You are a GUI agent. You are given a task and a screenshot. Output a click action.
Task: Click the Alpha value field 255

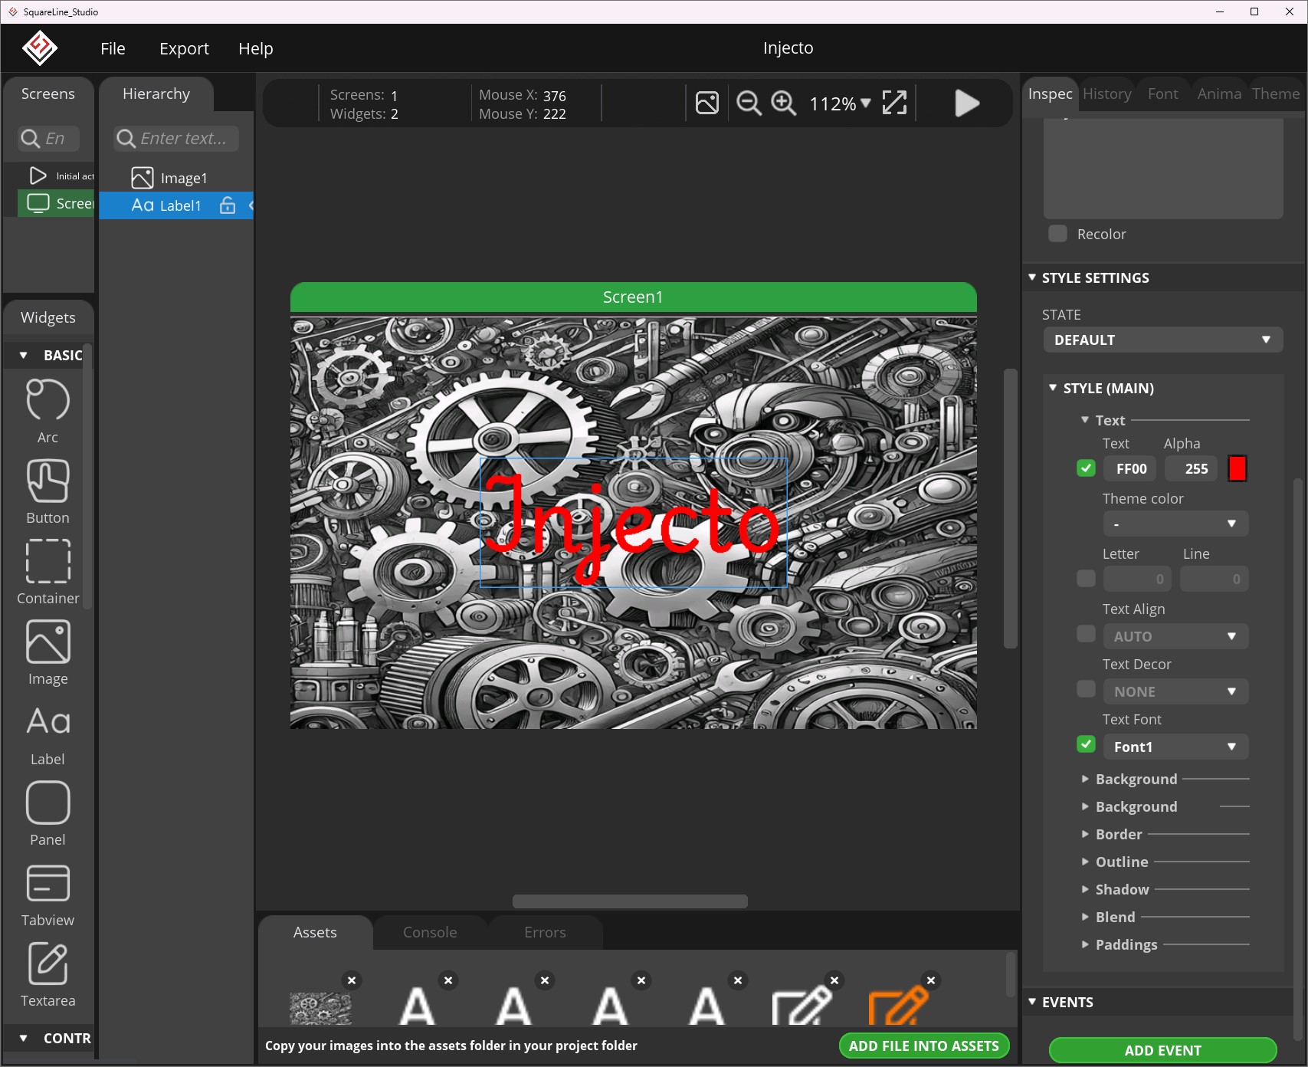point(1192,468)
